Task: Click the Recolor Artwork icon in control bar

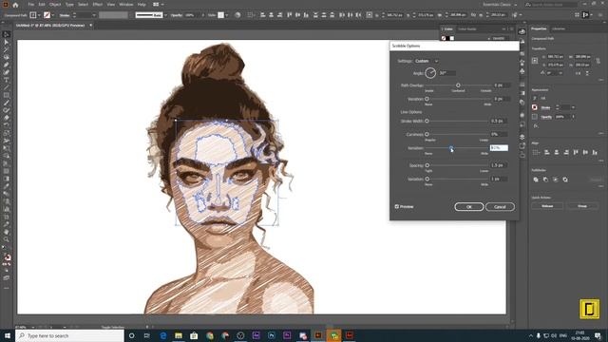Action: [237, 15]
